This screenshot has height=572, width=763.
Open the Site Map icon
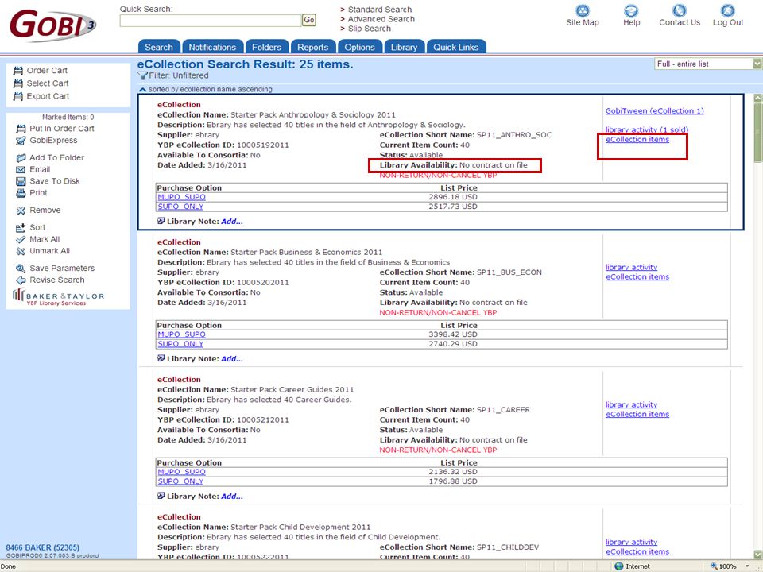583,10
